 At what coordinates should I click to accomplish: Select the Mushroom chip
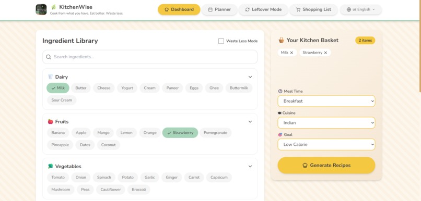(x=61, y=190)
